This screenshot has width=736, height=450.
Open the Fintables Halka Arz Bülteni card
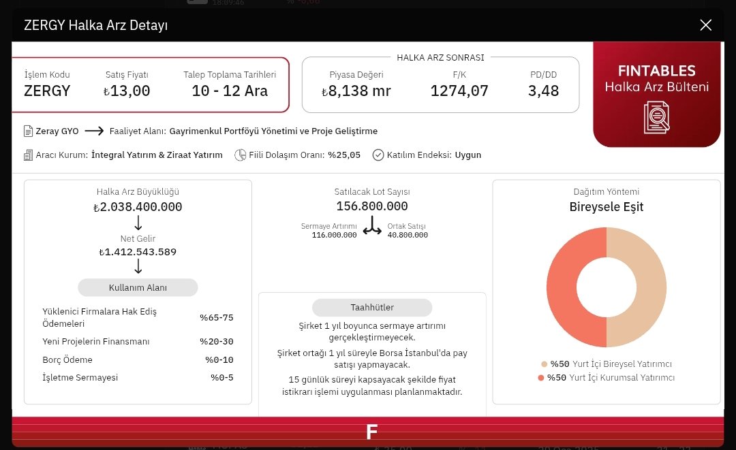point(657,94)
